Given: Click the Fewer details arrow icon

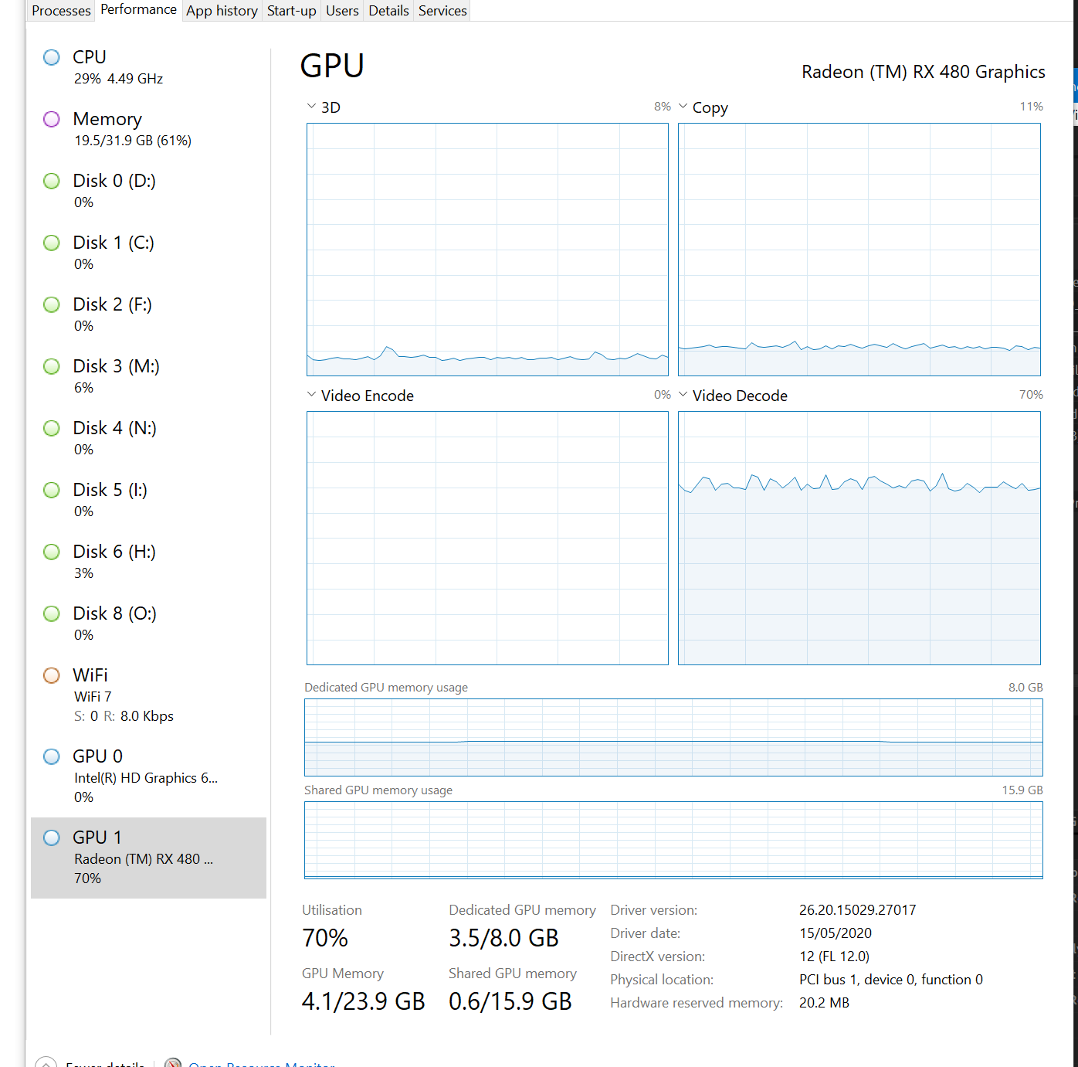Looking at the screenshot, I should point(47,1062).
